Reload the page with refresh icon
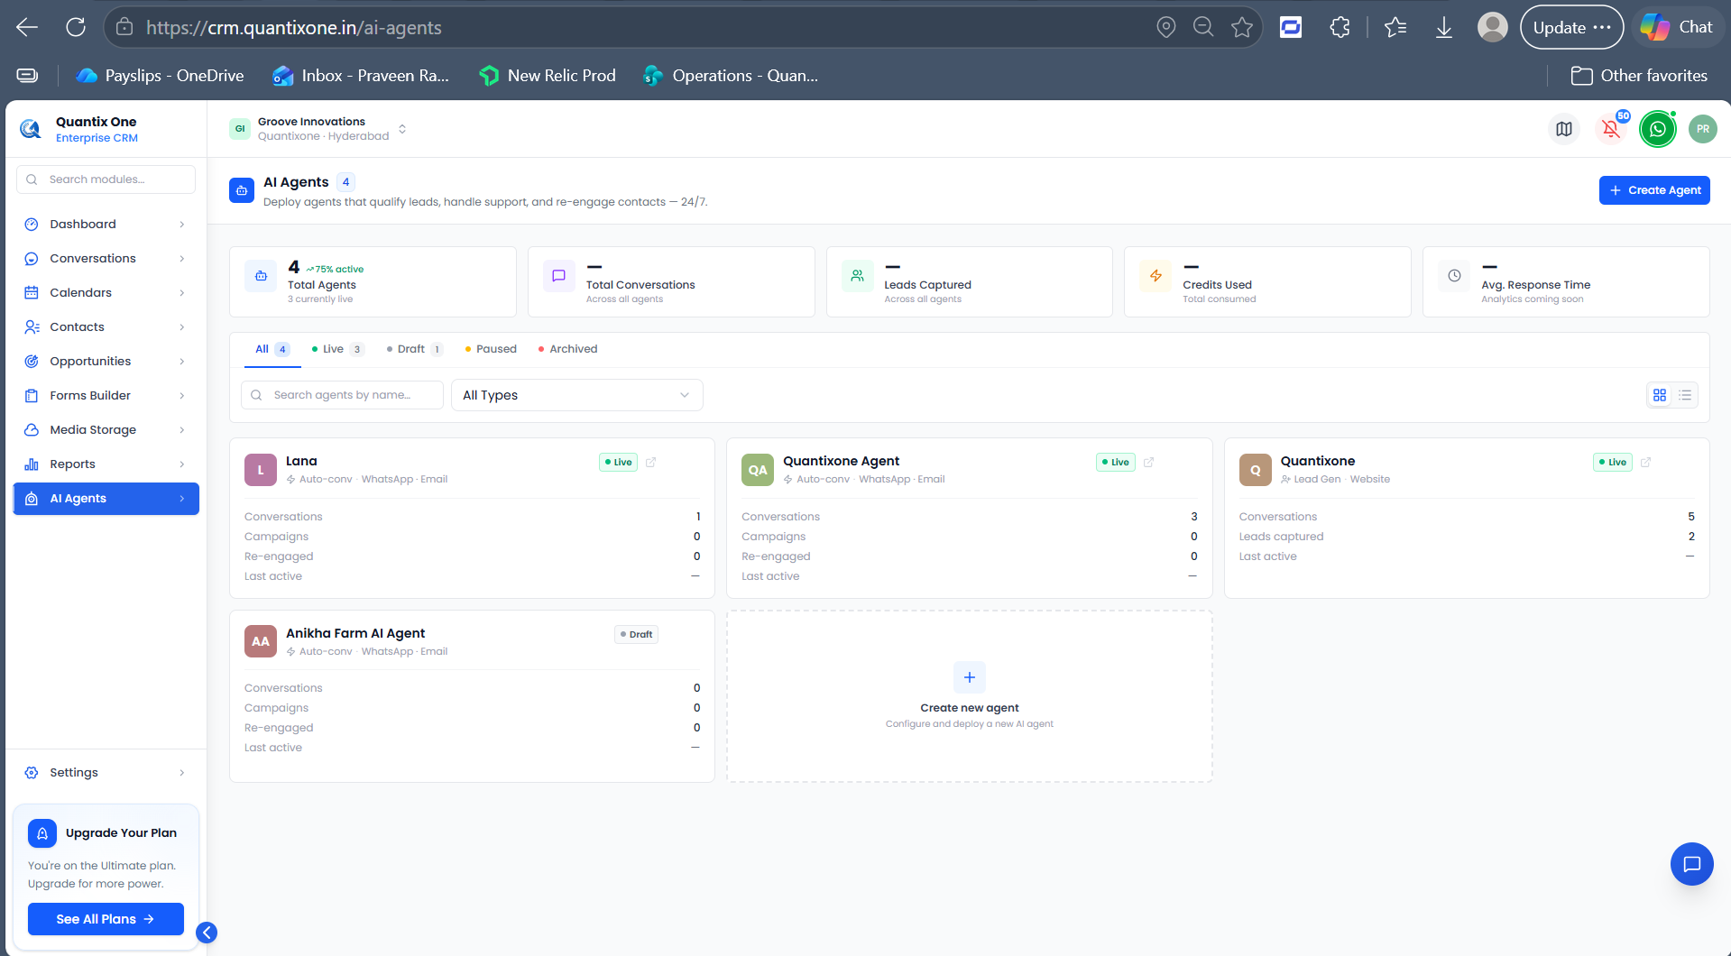Image resolution: width=1731 pixels, height=956 pixels. pos(76,27)
